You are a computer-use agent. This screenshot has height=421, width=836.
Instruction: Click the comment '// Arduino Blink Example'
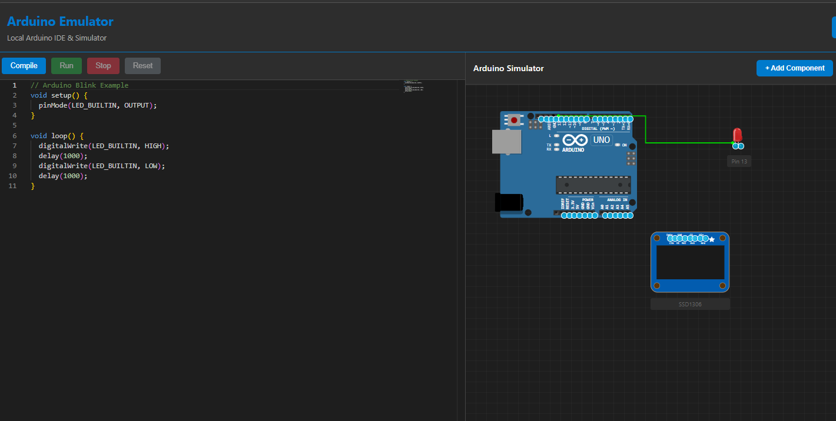coord(79,85)
